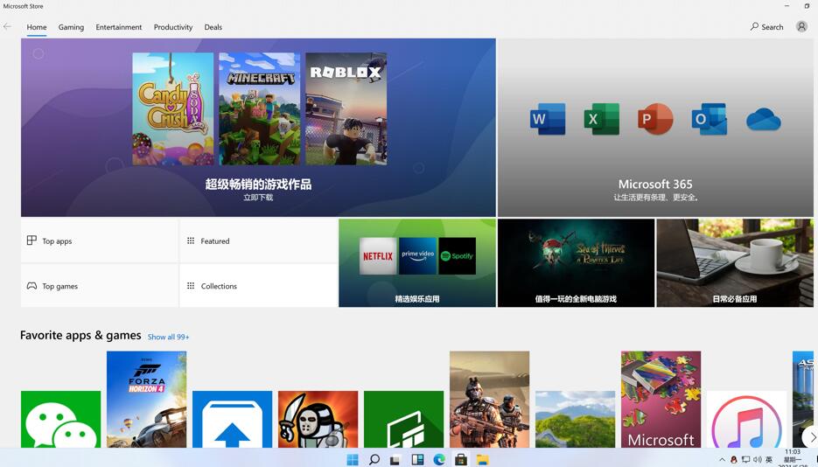Open the mountain landscape app tile
This screenshot has width=818, height=467.
coord(576,419)
